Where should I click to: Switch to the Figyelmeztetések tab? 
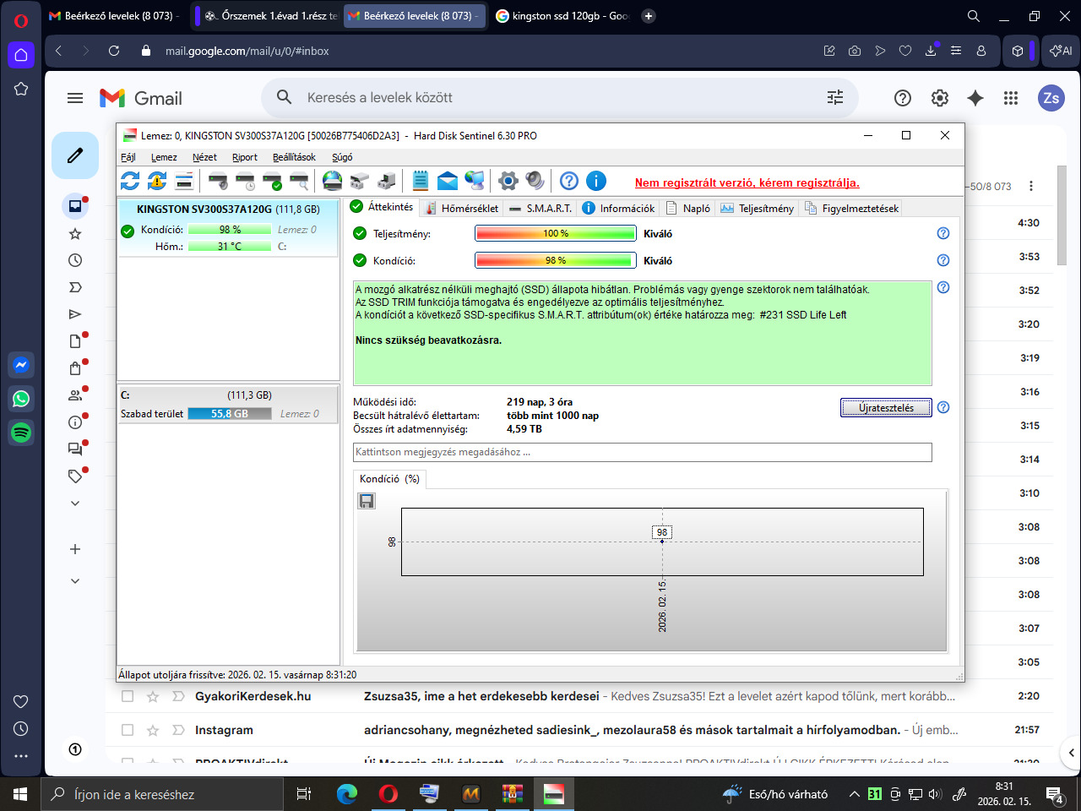tap(852, 208)
